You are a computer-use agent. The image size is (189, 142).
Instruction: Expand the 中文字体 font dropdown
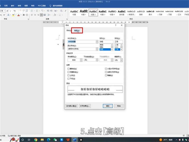[x=97, y=42]
